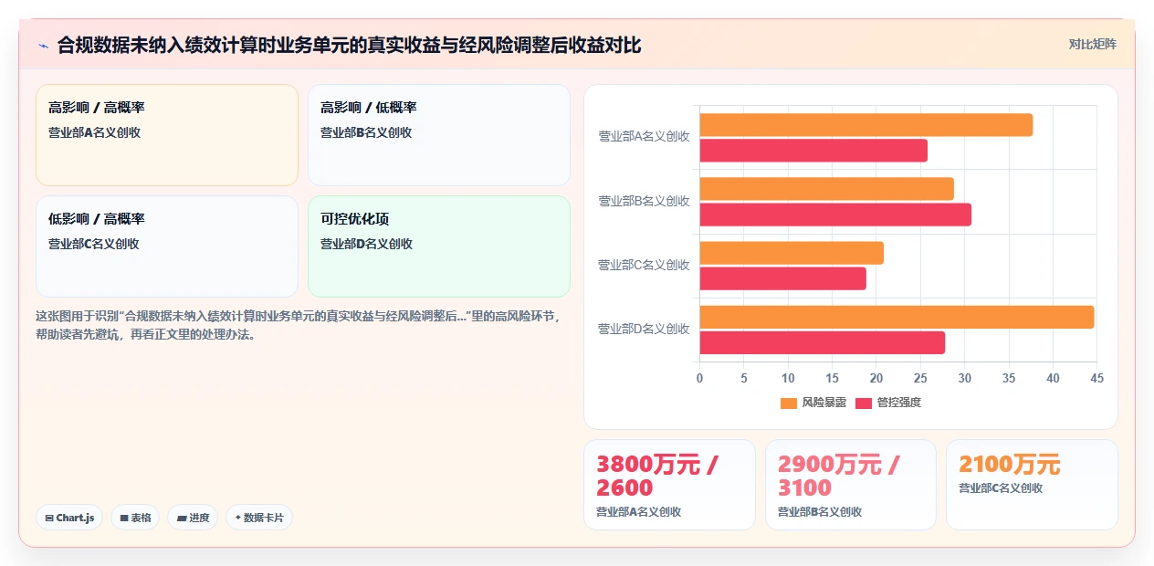Viewport: 1154px width, 566px height.
Task: Click the x-axis value 45
Action: 1096,378
